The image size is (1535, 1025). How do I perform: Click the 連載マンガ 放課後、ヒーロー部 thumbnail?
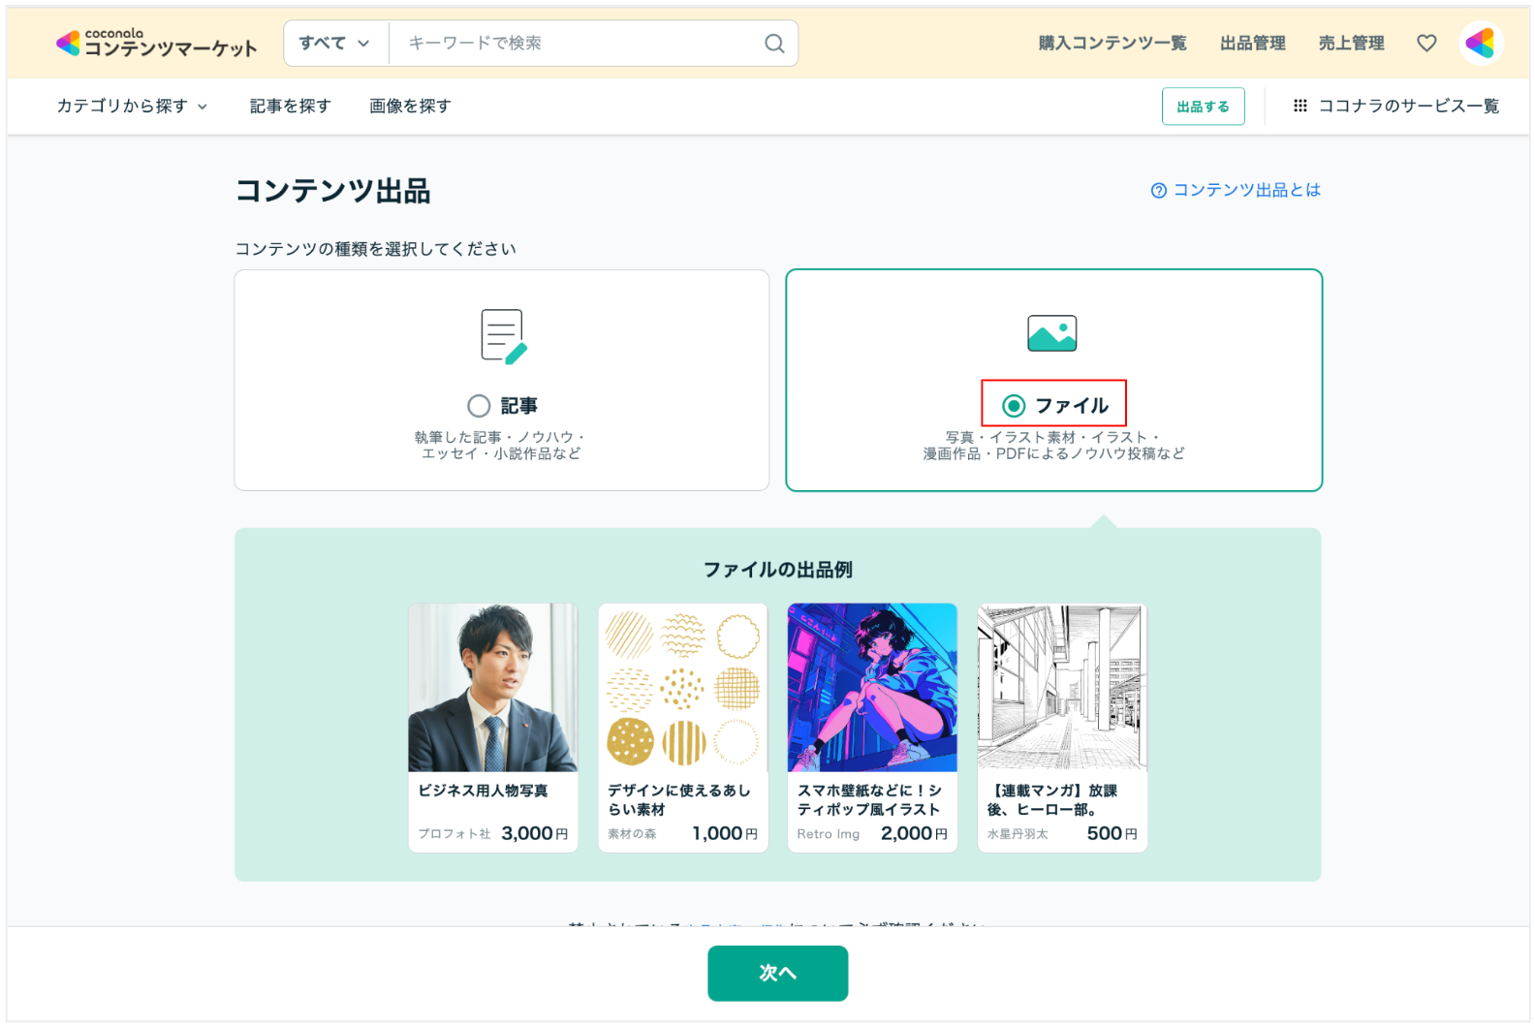point(1062,688)
